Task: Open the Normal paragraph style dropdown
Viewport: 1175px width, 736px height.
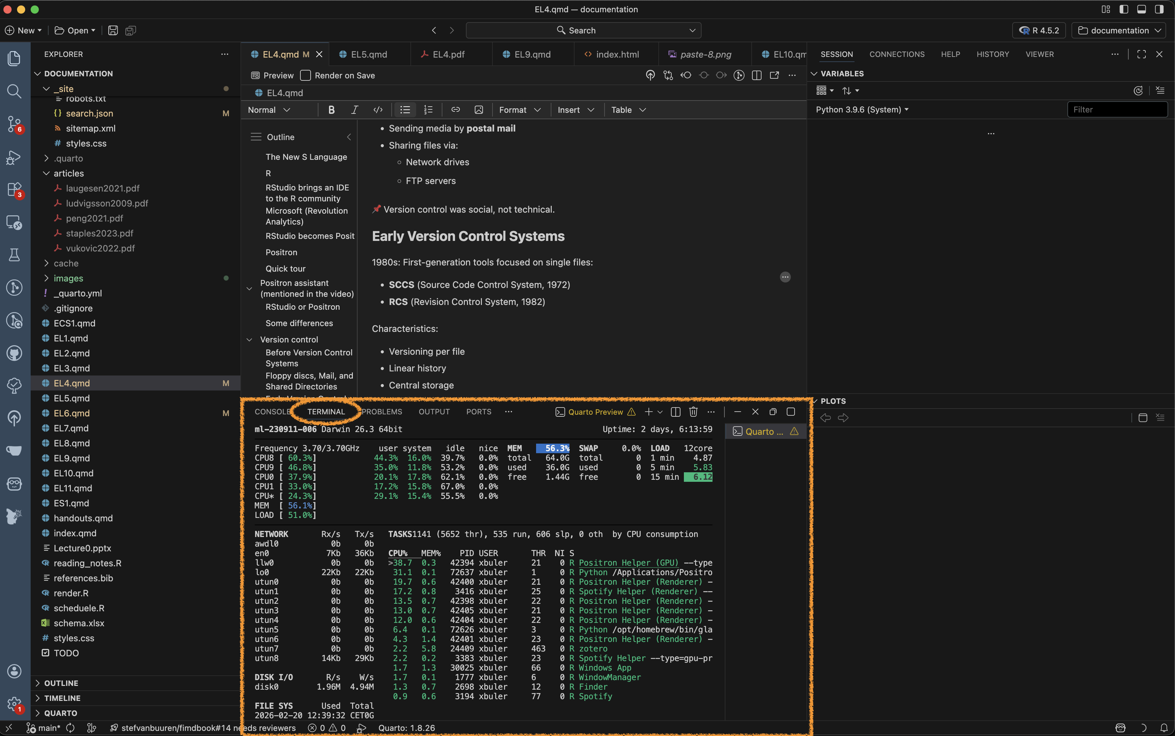Action: point(269,110)
